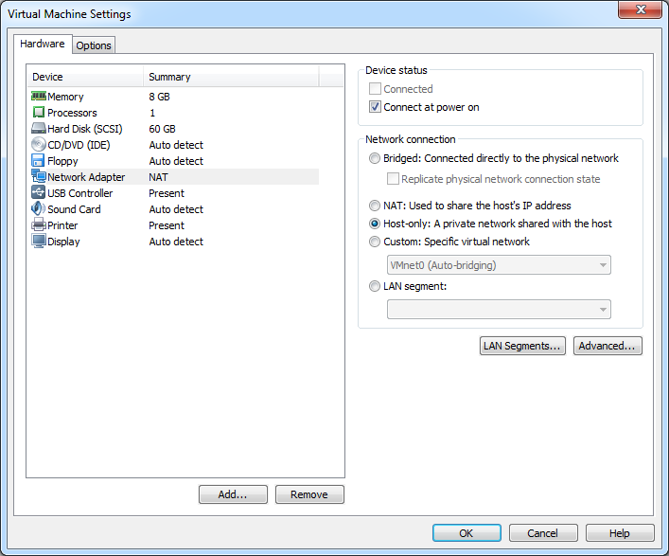The height and width of the screenshot is (556, 669).
Task: Click the CD/DVD (IDE) disc icon
Action: 39,145
